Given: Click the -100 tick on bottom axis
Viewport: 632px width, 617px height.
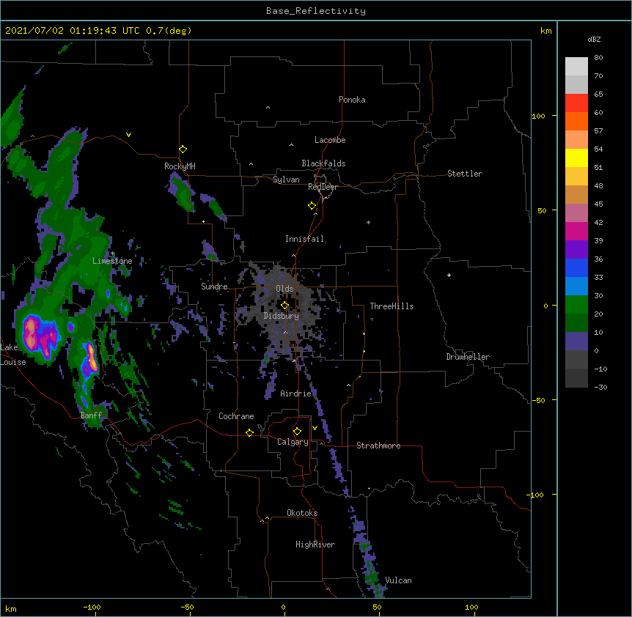Looking at the screenshot, I should tap(92, 607).
